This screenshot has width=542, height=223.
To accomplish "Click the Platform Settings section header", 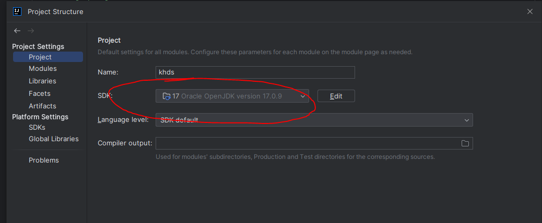I will point(40,117).
